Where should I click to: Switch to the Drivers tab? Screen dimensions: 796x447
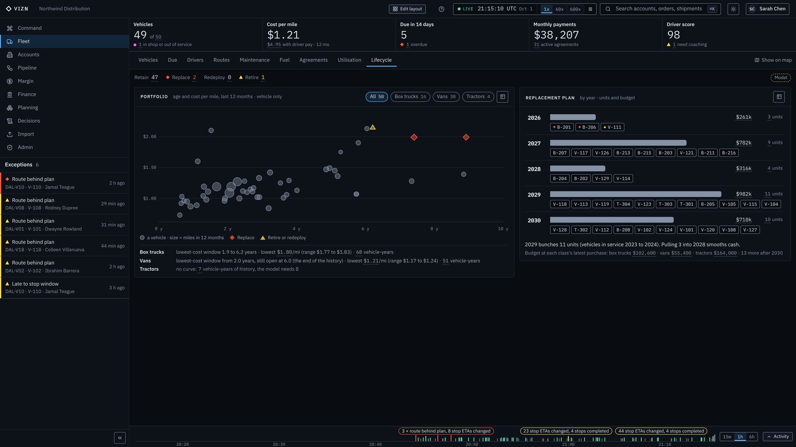click(195, 60)
